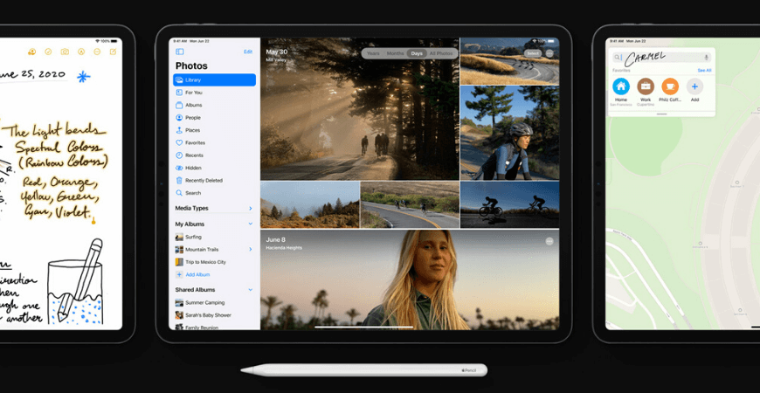Image resolution: width=760 pixels, height=393 pixels.
Task: Click the Hacienda Heights location label
Action: tap(284, 248)
